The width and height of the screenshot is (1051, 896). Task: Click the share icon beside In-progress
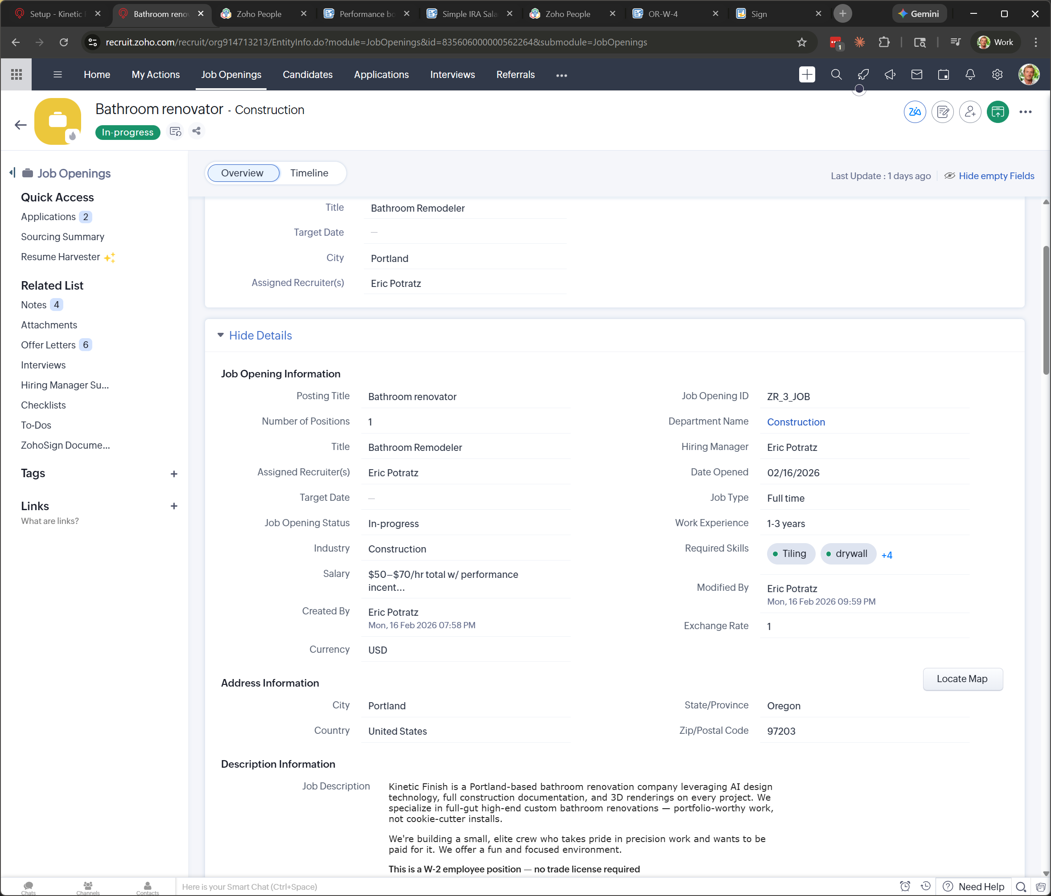pyautogui.click(x=196, y=131)
